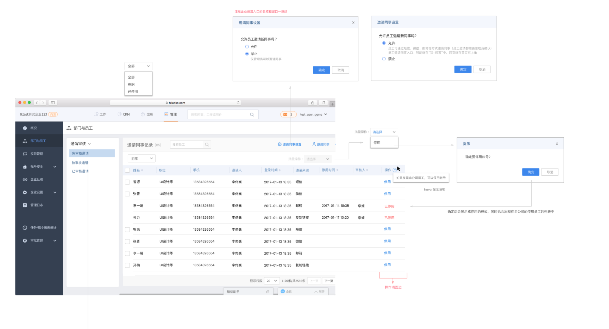Image resolution: width=609 pixels, height=329 pixels.
Task: Click the fxiaoke.com address bar
Action: (x=175, y=103)
